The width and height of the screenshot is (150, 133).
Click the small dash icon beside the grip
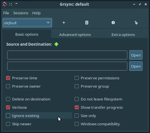pos(16,3)
